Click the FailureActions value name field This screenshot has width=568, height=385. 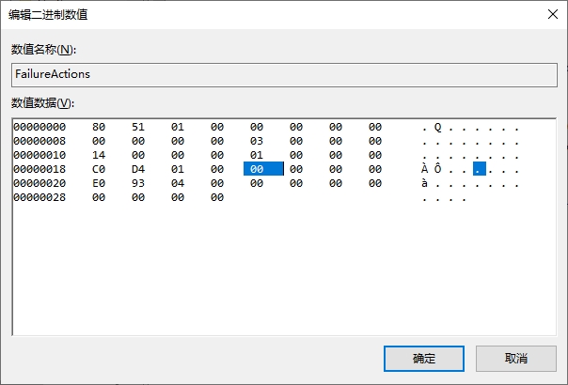click(284, 75)
